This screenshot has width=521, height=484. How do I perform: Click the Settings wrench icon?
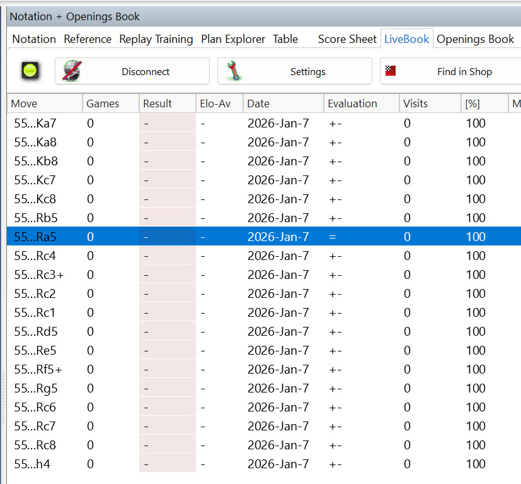pos(234,71)
